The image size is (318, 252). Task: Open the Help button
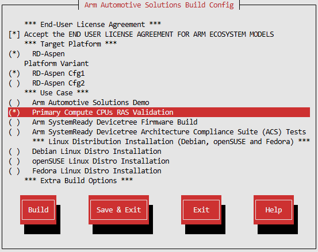[x=274, y=210]
